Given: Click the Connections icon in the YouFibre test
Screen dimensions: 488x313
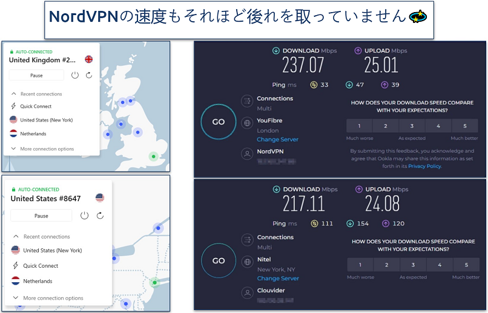Looking at the screenshot, I should 247,101.
